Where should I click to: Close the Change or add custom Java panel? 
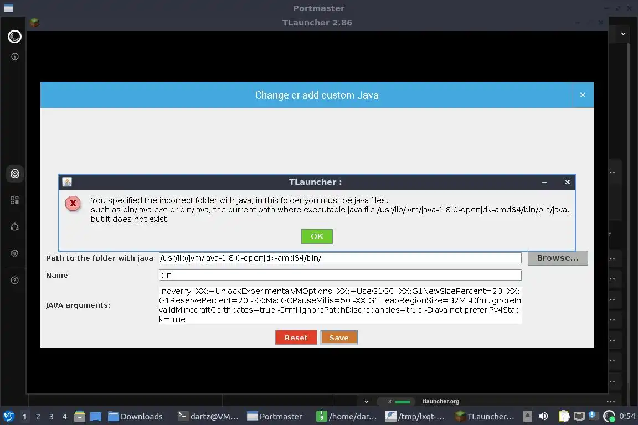point(583,95)
